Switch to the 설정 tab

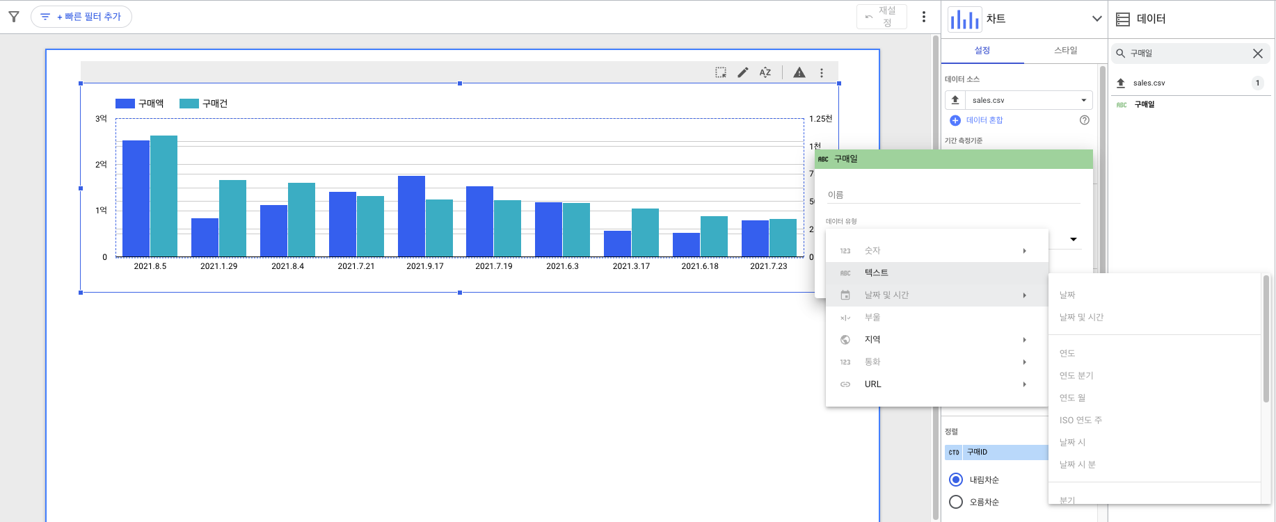point(982,51)
